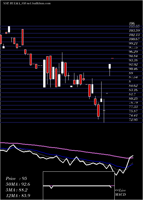
Task: Click the price axis label 102.13
Action: (x=134, y=35)
